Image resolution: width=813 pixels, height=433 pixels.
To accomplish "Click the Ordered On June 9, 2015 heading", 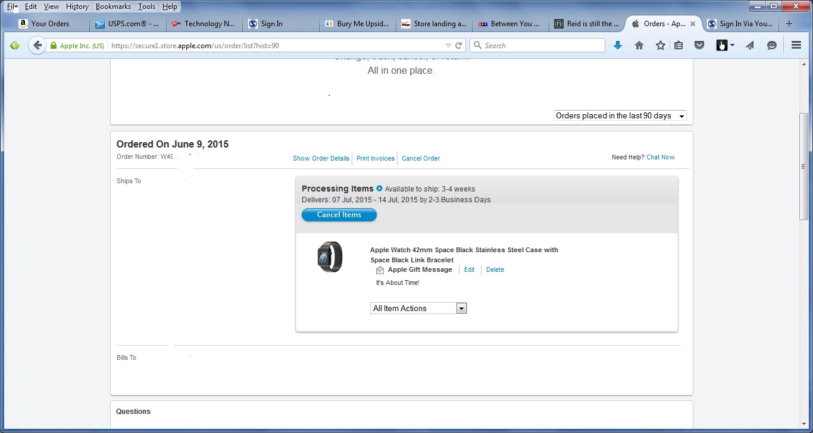I will click(173, 144).
